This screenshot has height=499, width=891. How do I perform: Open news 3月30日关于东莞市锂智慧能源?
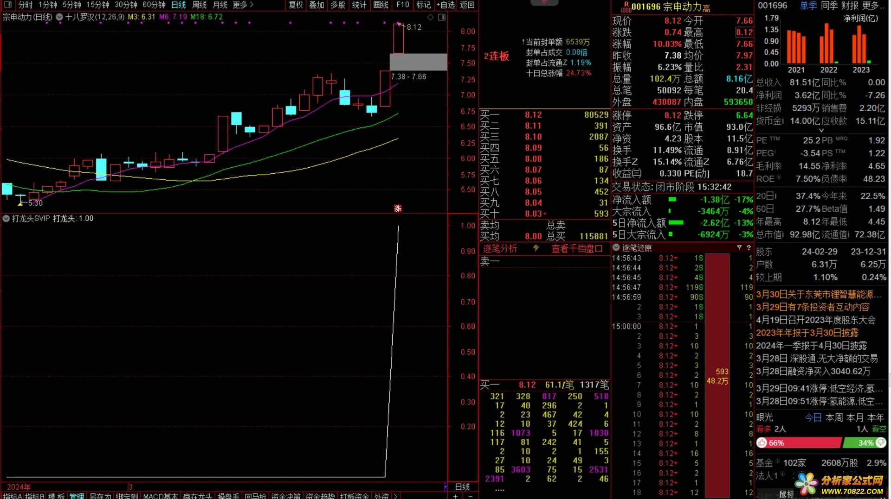tap(819, 294)
